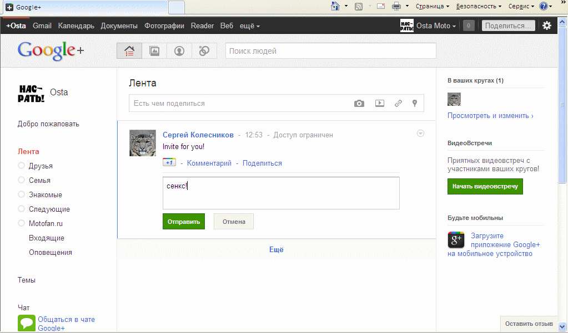Screen dimensions: 568x333
Task: Click the browser Print icon
Action: [x=396, y=6]
